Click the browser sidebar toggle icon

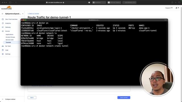coord(10,3)
